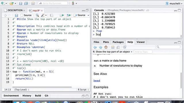Save the current document from the main toolbar
Image resolution: width=184 pixels, height=103 pixels.
pyautogui.click(x=21, y=3)
